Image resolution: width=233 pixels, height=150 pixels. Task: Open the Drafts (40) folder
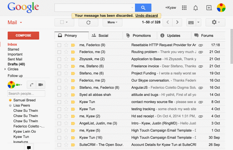(16, 64)
